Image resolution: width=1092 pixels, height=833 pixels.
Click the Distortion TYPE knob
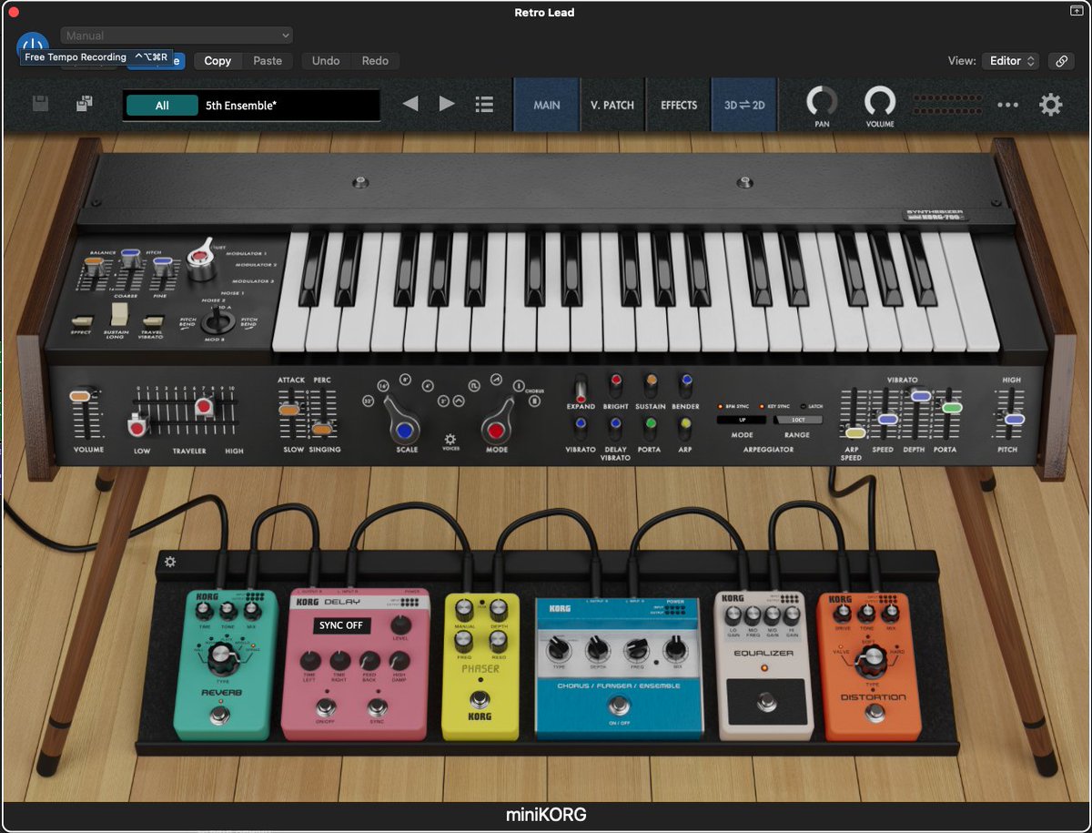(873, 664)
